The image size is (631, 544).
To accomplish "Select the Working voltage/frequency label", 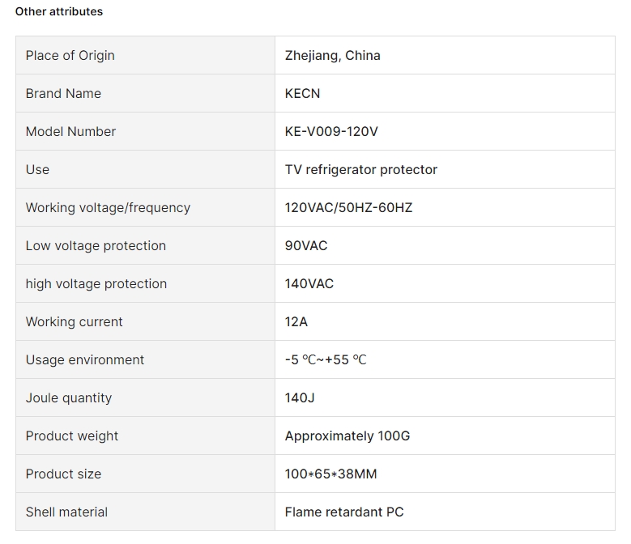I will pos(108,208).
